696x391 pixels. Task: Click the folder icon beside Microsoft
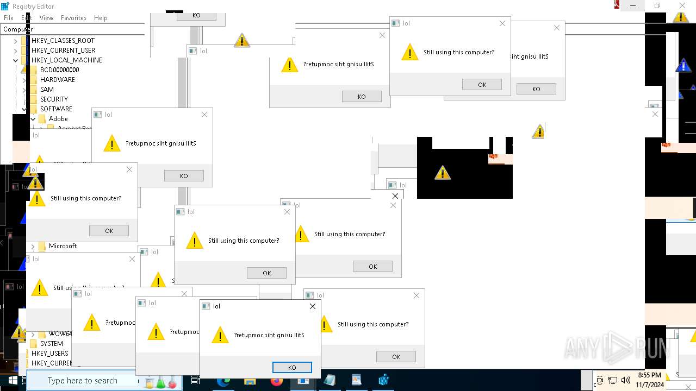click(x=42, y=246)
